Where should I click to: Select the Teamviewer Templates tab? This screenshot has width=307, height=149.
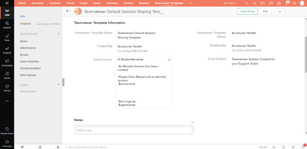(x=169, y=3)
